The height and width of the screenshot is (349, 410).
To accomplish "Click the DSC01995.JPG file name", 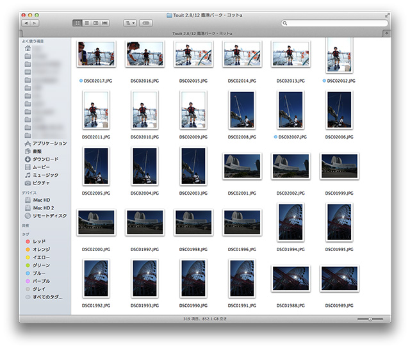I will pos(340,249).
